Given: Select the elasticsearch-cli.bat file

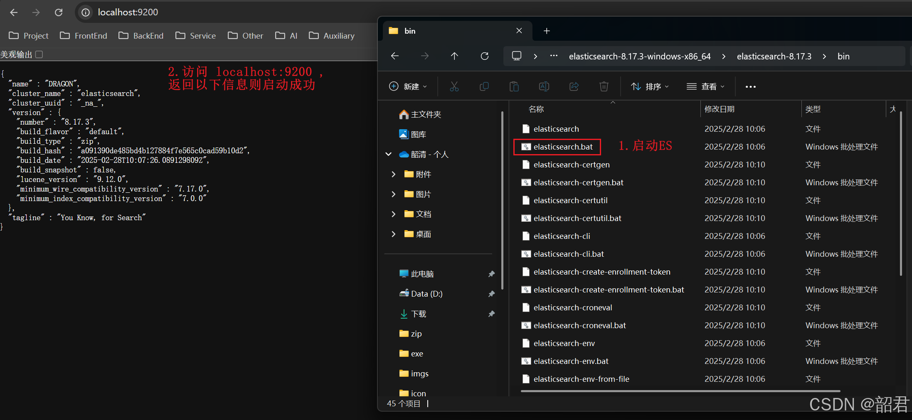Looking at the screenshot, I should [562, 254].
